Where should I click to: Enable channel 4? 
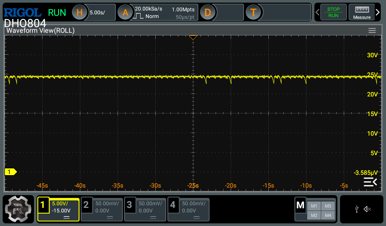point(188,209)
